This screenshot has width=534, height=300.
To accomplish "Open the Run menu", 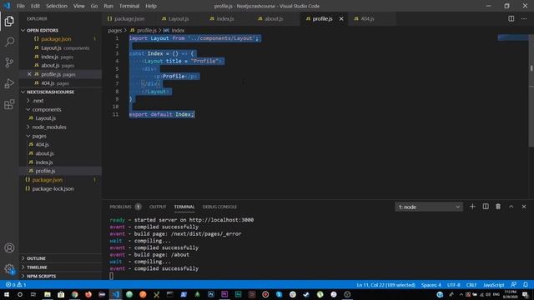I will coord(108,6).
